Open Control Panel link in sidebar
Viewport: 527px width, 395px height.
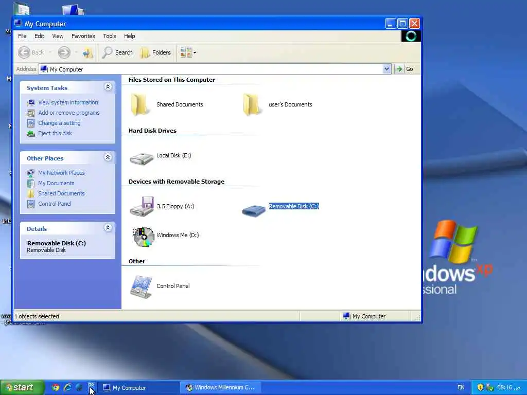click(x=55, y=204)
